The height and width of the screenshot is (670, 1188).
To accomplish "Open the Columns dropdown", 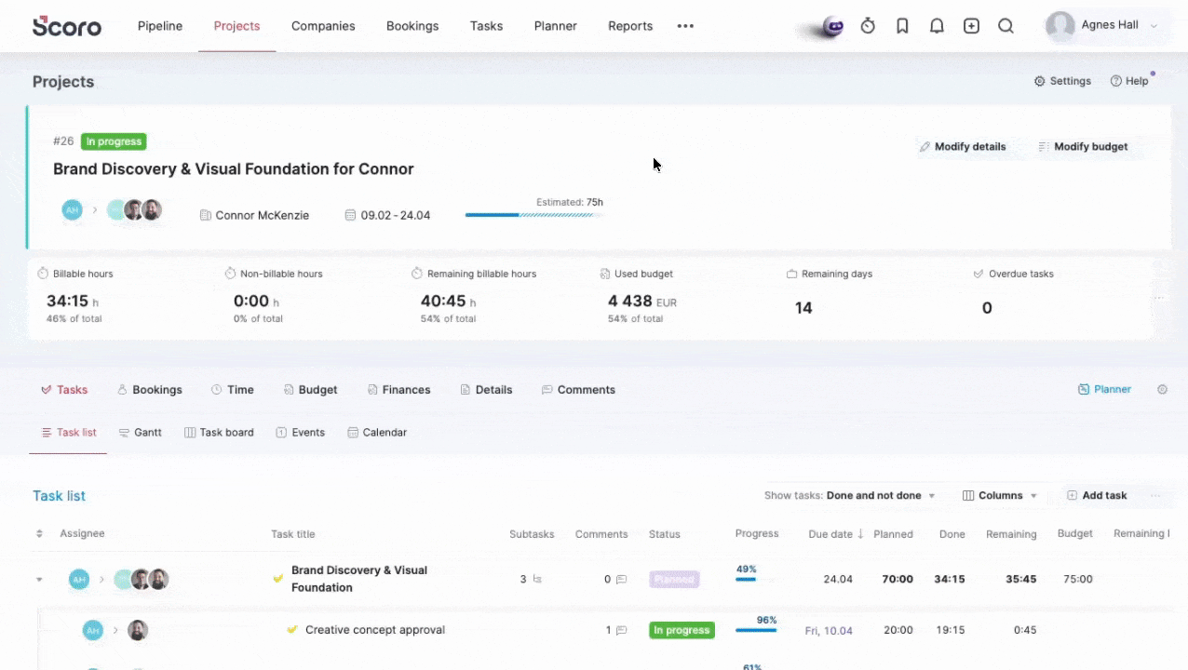I will click(x=1000, y=496).
